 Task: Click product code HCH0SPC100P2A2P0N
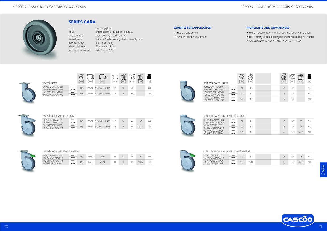(x=214, y=92)
